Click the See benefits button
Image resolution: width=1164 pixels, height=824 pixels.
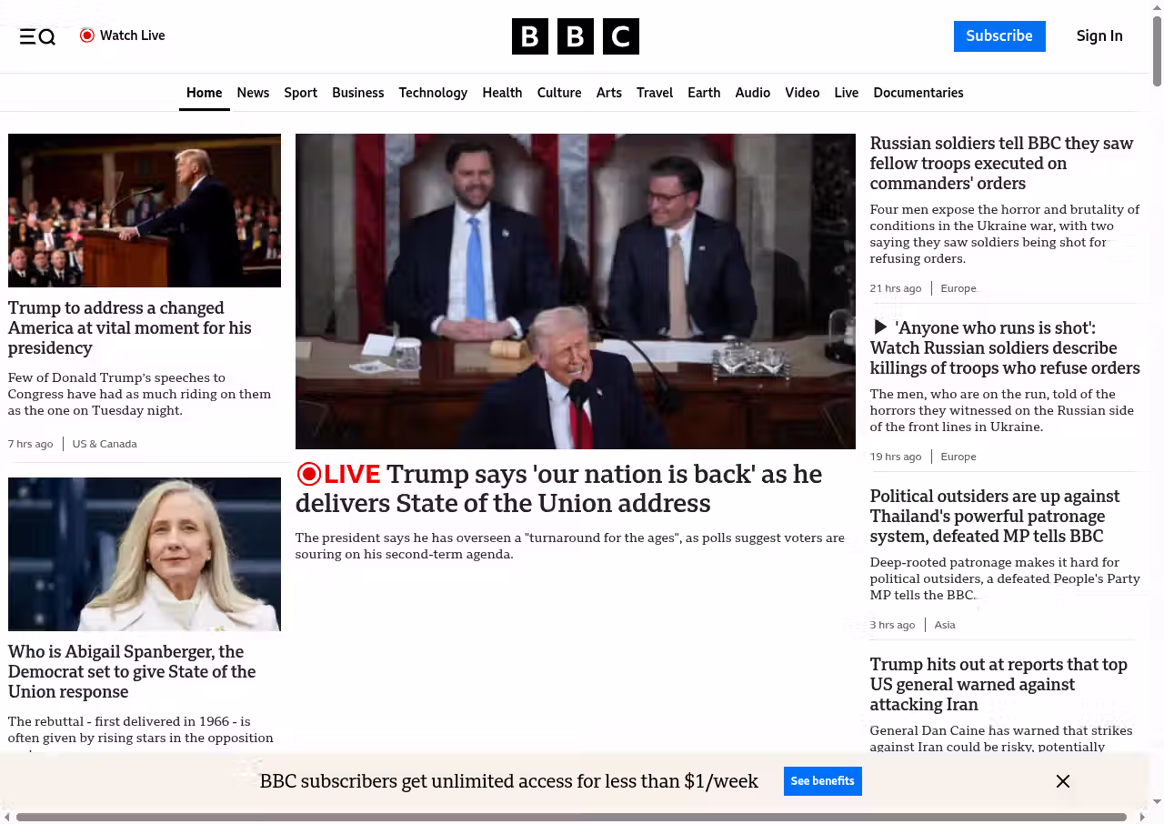(x=822, y=781)
